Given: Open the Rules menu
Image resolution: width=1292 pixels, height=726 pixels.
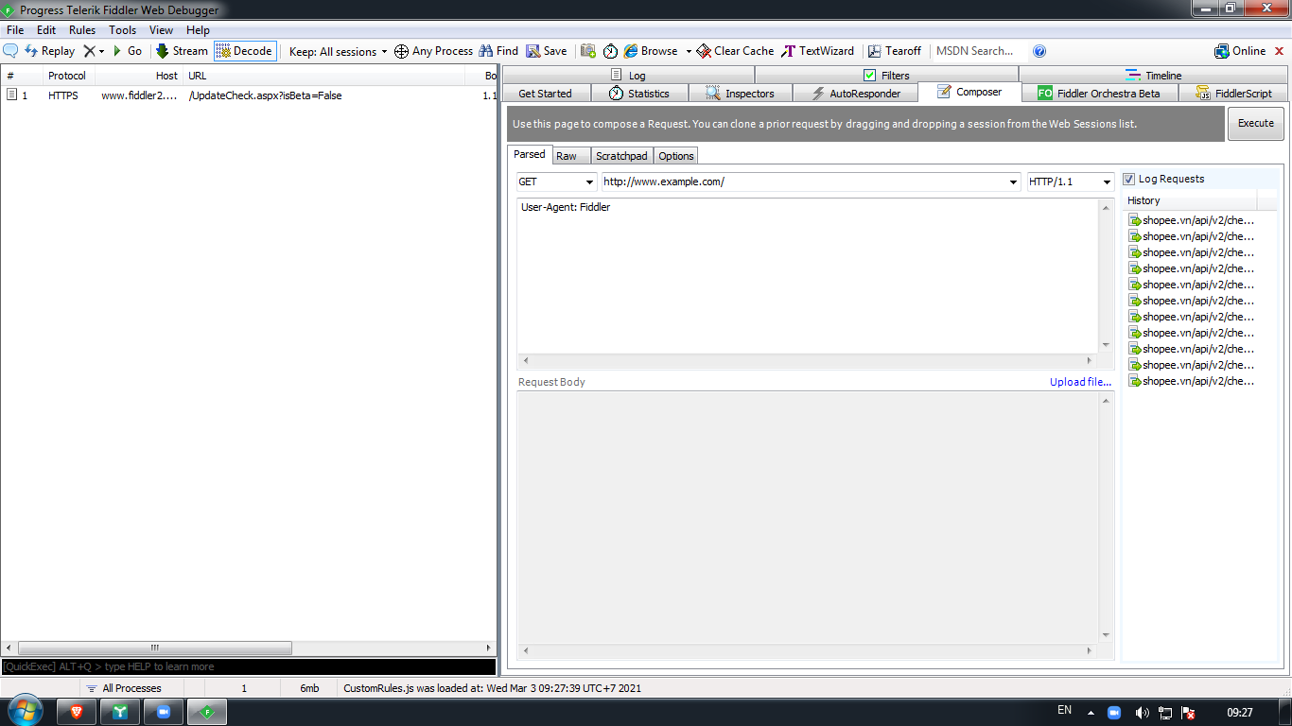Looking at the screenshot, I should [x=82, y=30].
